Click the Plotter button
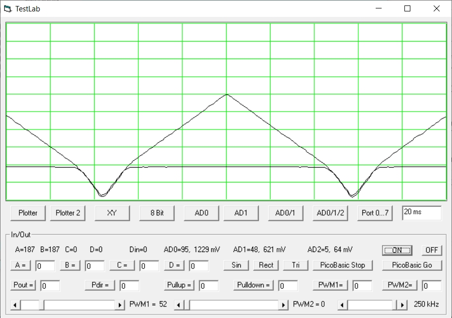 pyautogui.click(x=28, y=213)
